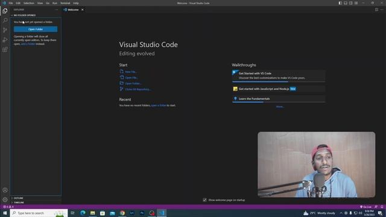Click the blue Open Folder button
Screen dimensions: 386x217
(x=36, y=30)
